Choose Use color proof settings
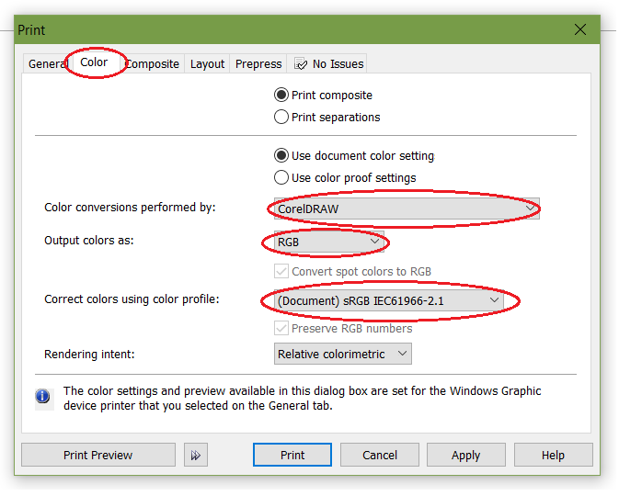Image resolution: width=619 pixels, height=496 pixels. coord(281,177)
